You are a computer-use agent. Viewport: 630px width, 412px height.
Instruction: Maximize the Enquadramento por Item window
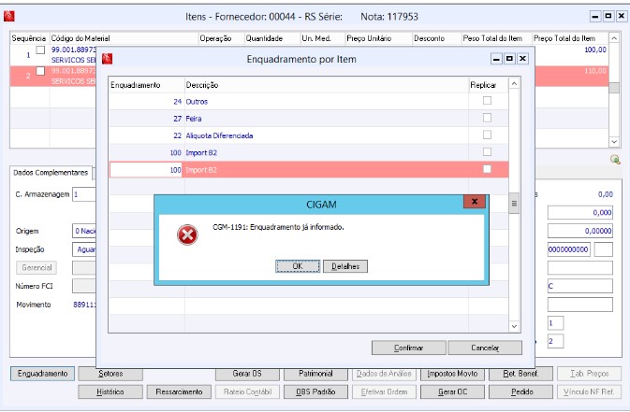pos(509,59)
